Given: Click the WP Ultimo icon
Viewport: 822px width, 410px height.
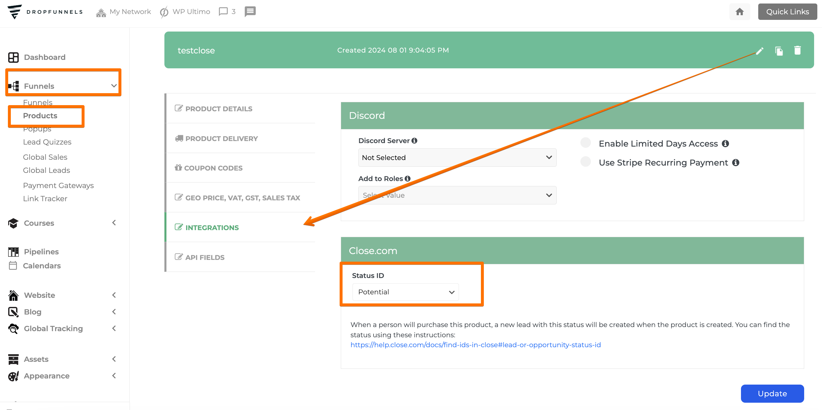Looking at the screenshot, I should (164, 12).
